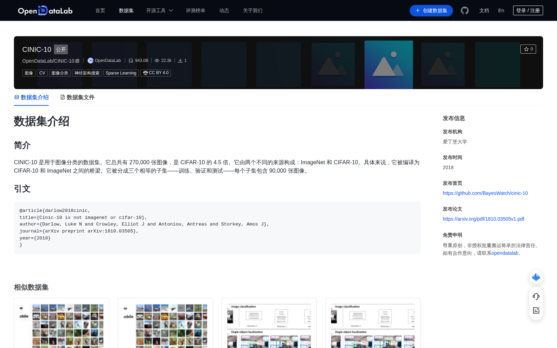Open the OpenDataLab logo home link
Screen dimensions: 557x348
[45, 10]
